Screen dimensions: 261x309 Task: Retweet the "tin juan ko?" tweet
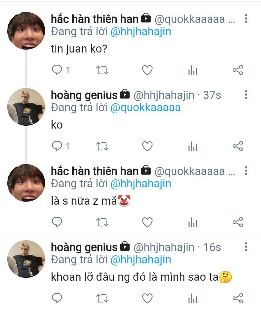102,70
